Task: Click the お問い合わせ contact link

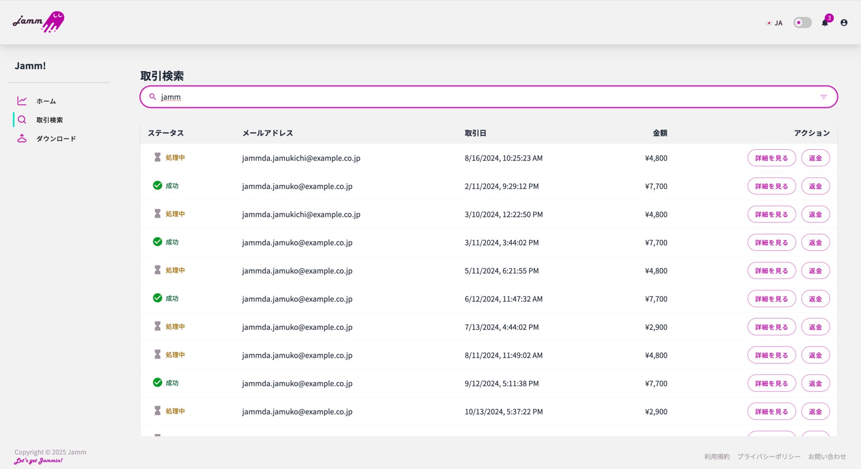Action: [827, 456]
